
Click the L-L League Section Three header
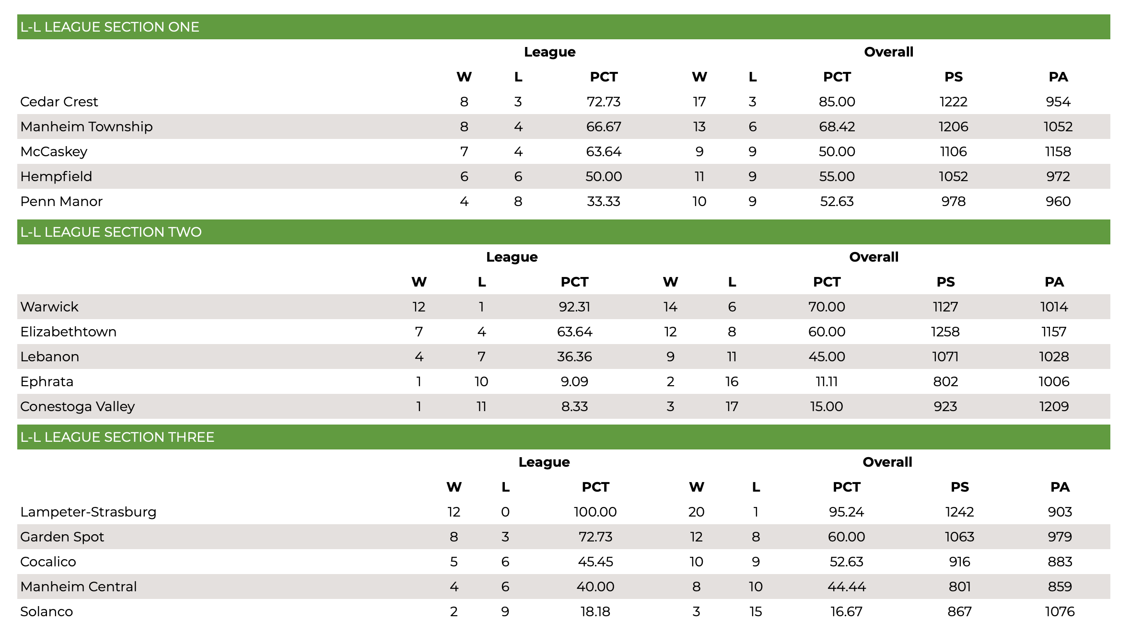click(x=563, y=437)
